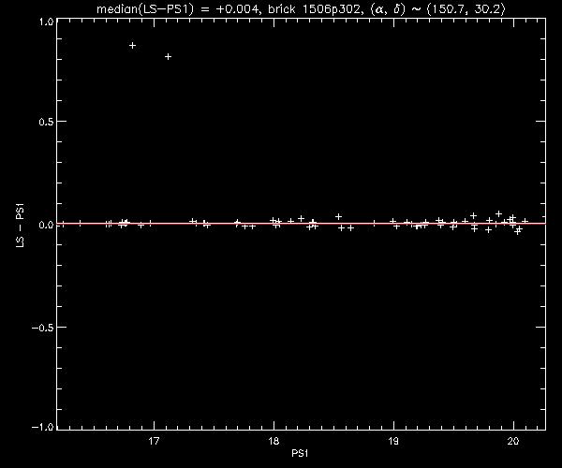562x468 pixels.
Task: Click the y-axis tick label '0.0'
Action: (x=46, y=225)
